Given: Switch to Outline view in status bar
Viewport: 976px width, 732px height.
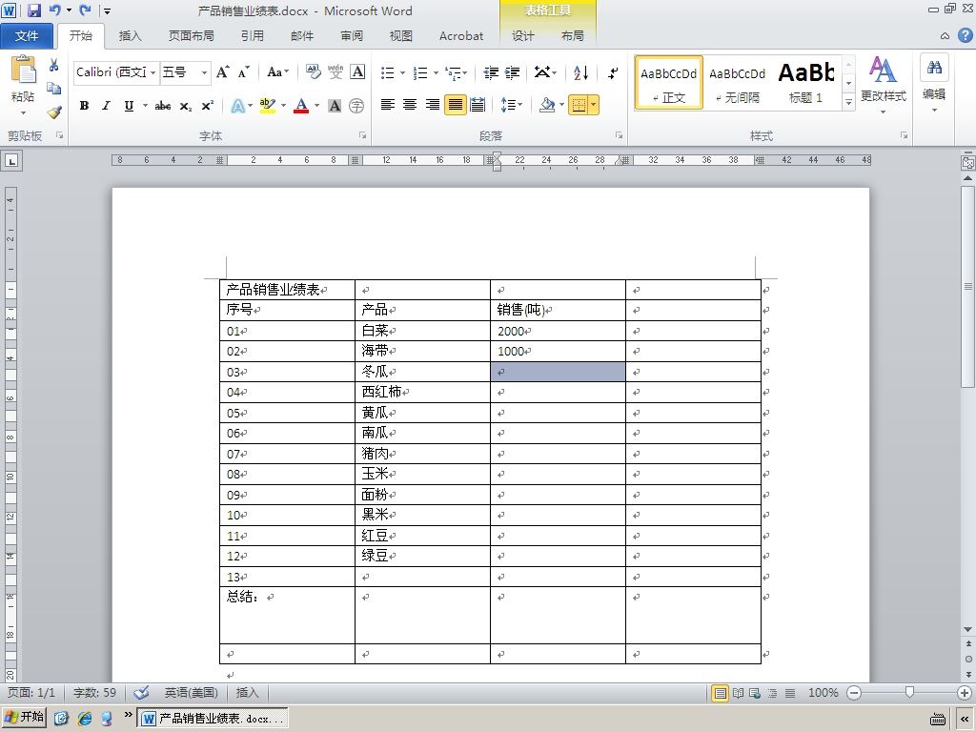Looking at the screenshot, I should coord(772,693).
